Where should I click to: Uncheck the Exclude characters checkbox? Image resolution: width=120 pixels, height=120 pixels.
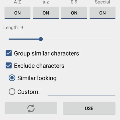(9, 65)
